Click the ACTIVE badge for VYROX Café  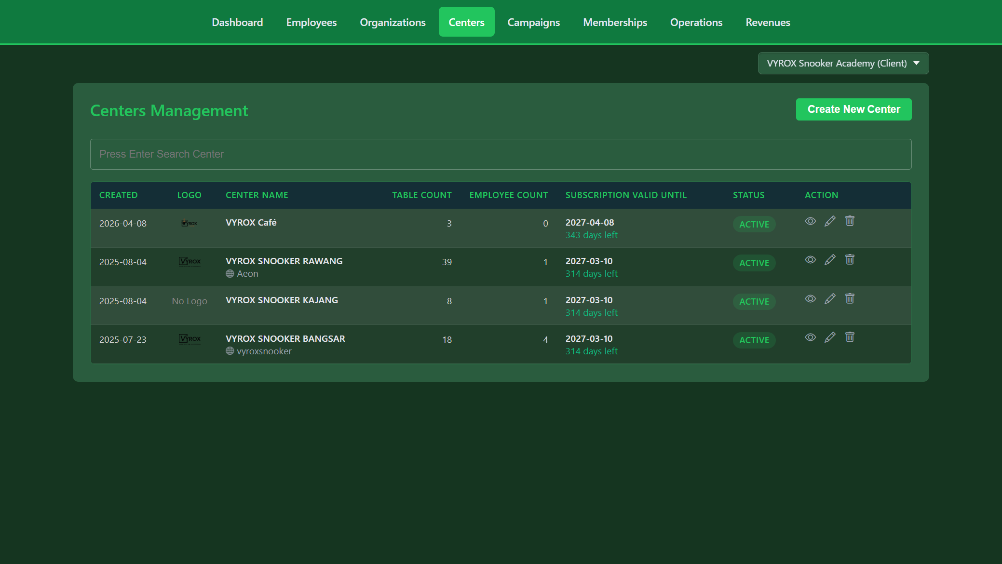pyautogui.click(x=754, y=225)
